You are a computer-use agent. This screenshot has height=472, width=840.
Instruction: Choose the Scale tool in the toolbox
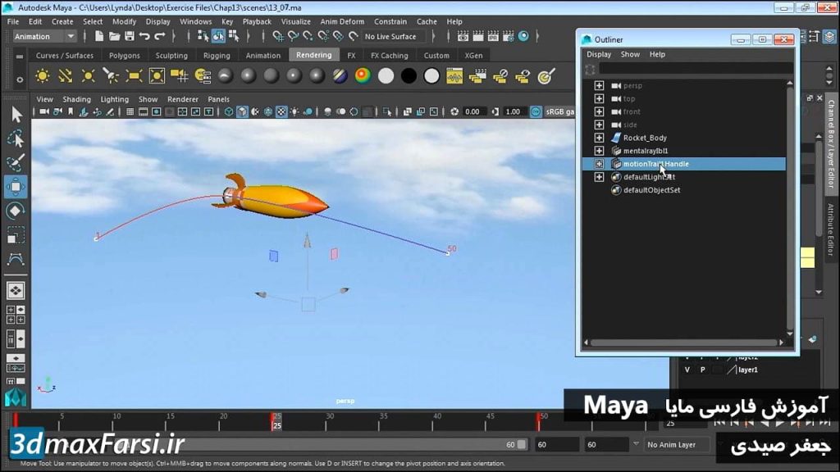click(16, 235)
